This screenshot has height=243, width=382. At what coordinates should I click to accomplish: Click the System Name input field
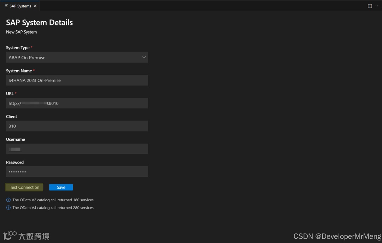[x=77, y=80]
